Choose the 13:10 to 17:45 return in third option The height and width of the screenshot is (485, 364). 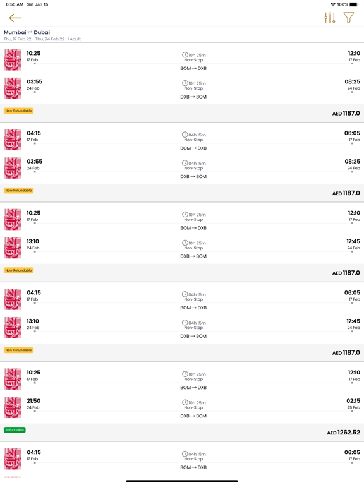pyautogui.click(x=182, y=248)
